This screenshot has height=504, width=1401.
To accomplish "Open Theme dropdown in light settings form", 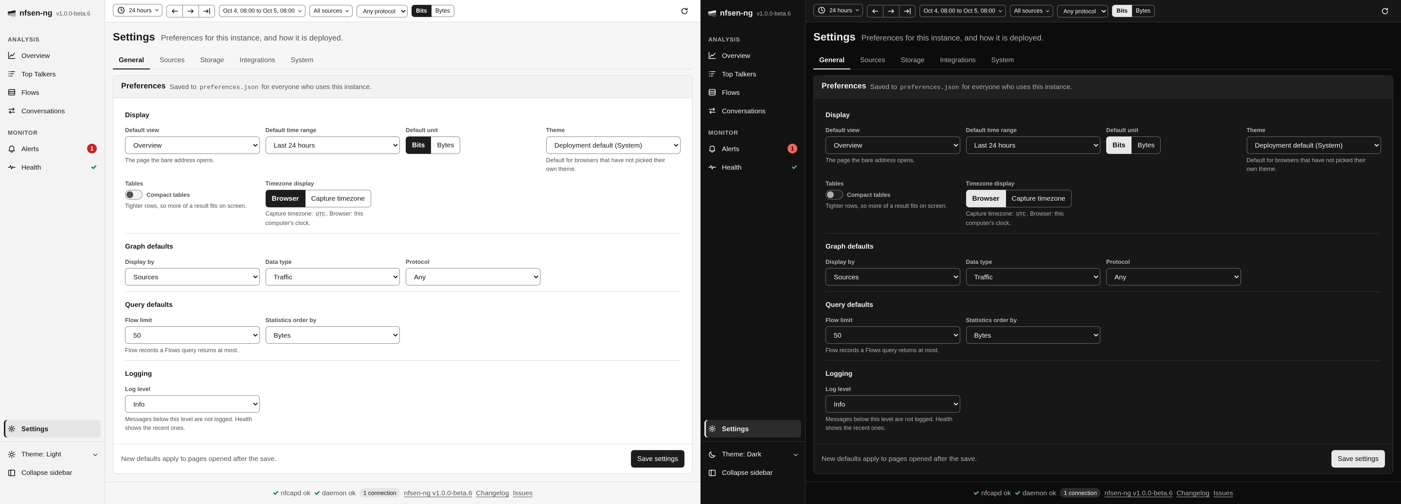I will click(613, 145).
